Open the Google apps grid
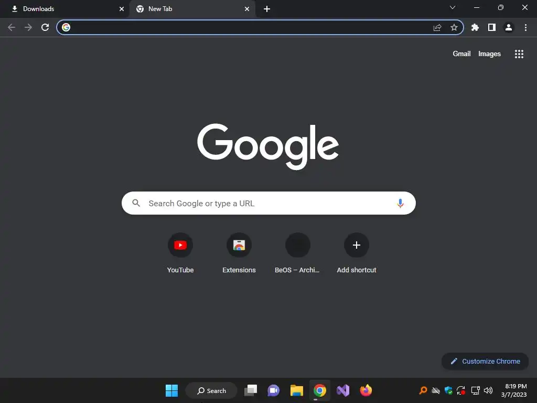 [x=519, y=54]
